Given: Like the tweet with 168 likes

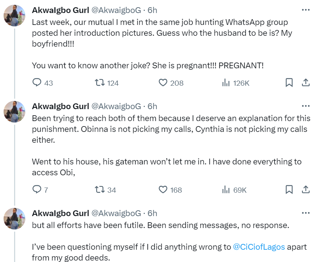Looking at the screenshot, I should tap(163, 189).
